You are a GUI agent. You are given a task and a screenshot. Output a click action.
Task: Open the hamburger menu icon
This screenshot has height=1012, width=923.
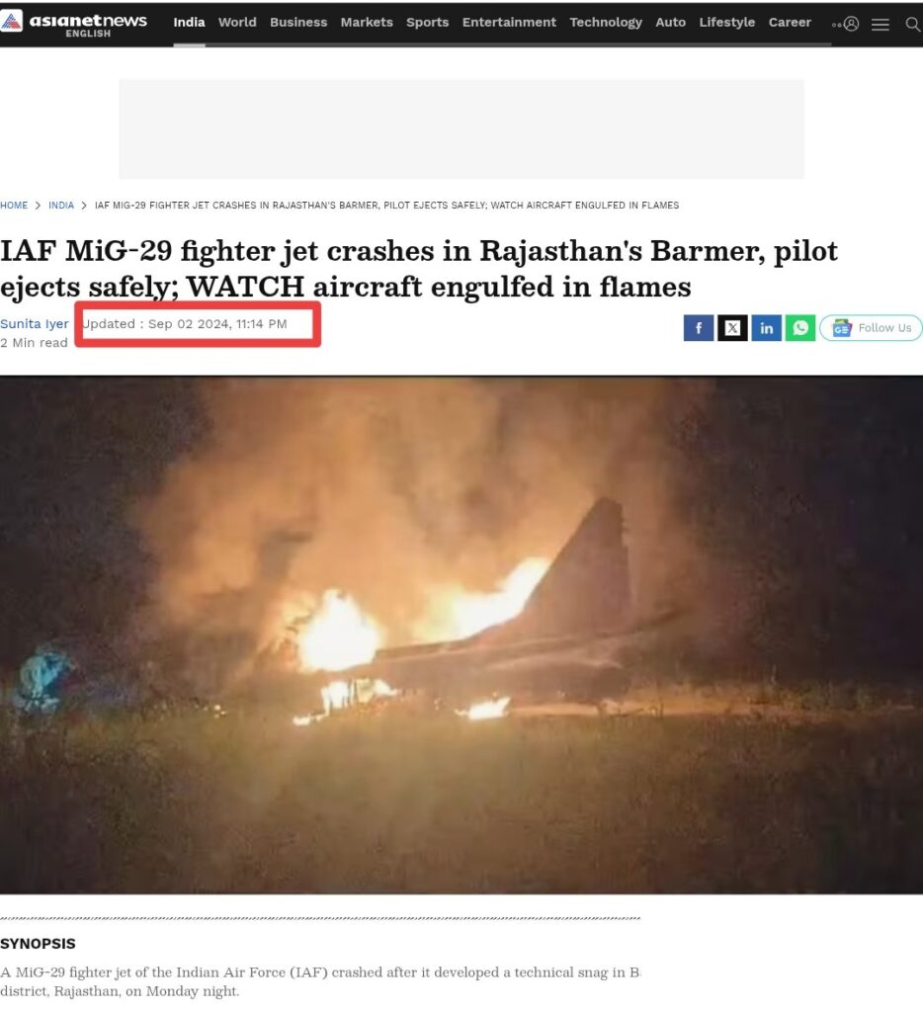[x=881, y=25]
